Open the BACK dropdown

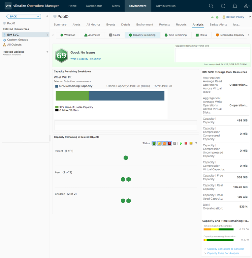(23, 16)
